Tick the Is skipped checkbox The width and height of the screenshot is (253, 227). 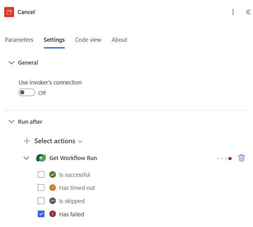(x=41, y=201)
